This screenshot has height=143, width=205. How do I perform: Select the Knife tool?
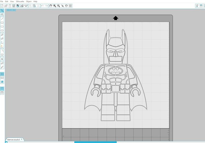pos(2,67)
